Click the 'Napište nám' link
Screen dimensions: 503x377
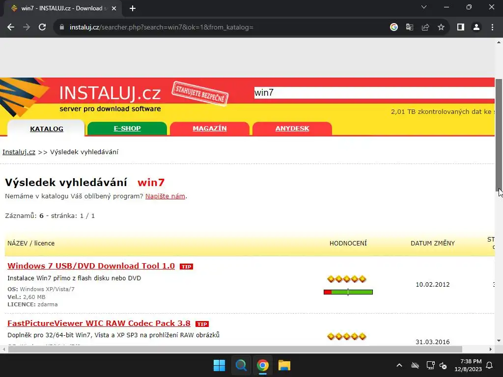[165, 196]
